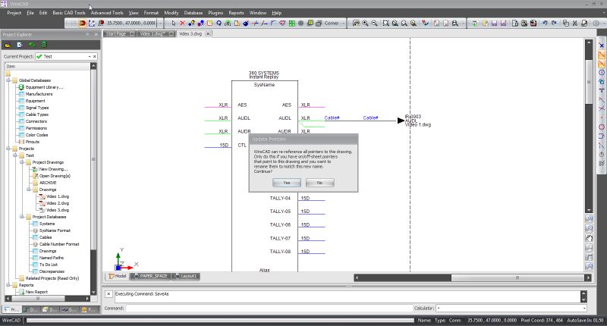Switch to the Start Page tab
607x326 pixels.
pyautogui.click(x=116, y=33)
